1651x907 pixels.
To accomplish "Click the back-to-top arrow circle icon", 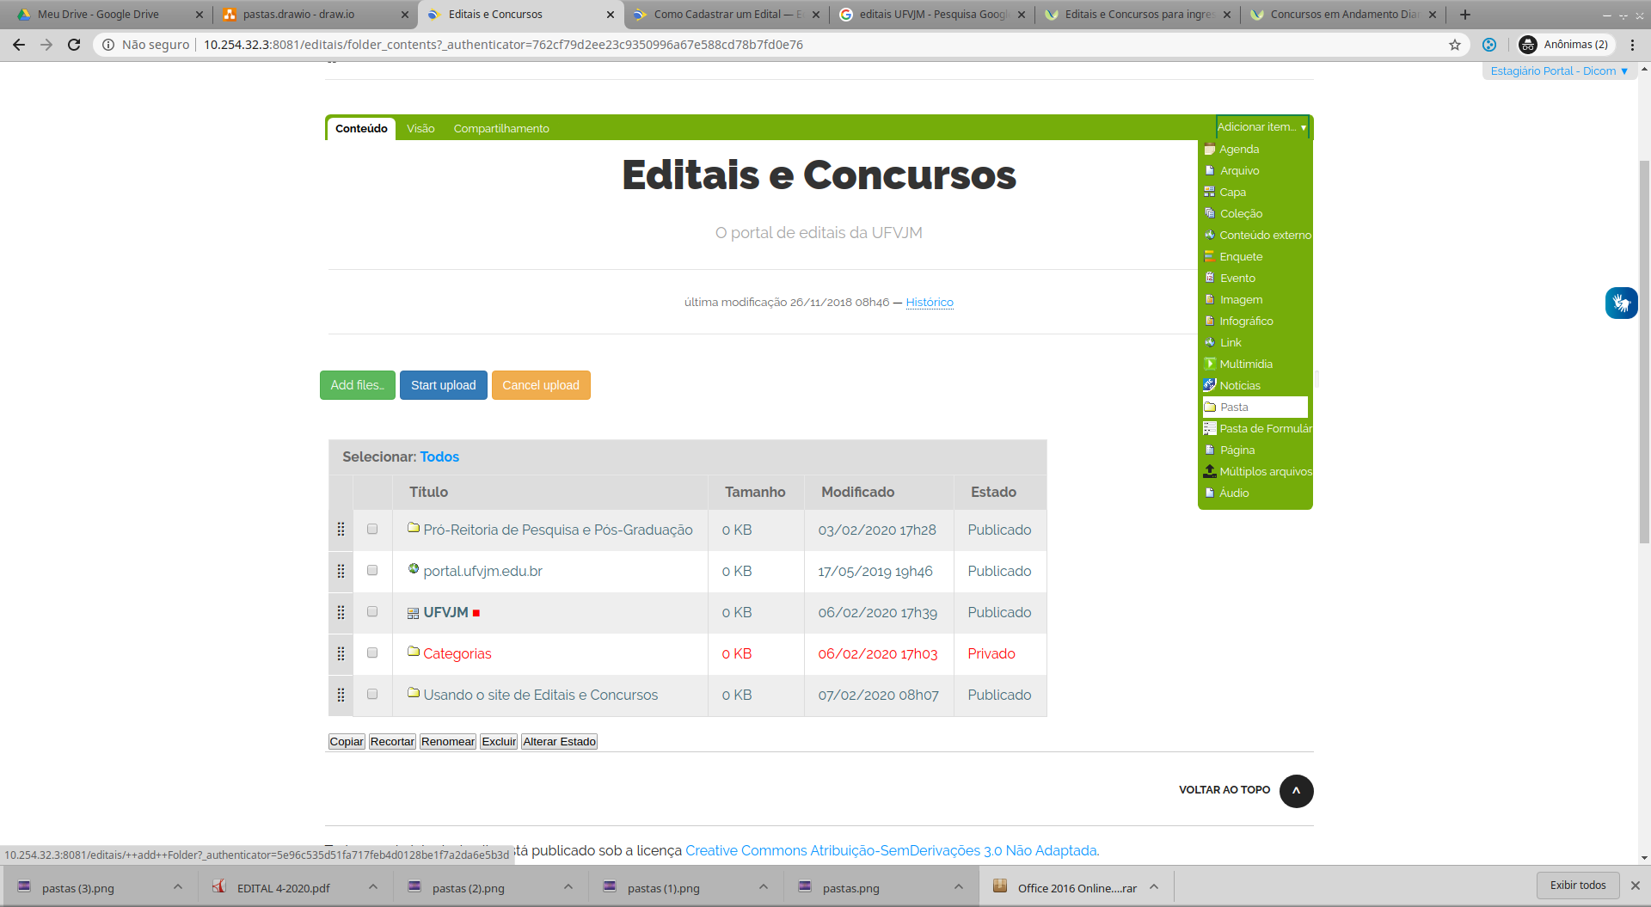I will click(x=1296, y=791).
